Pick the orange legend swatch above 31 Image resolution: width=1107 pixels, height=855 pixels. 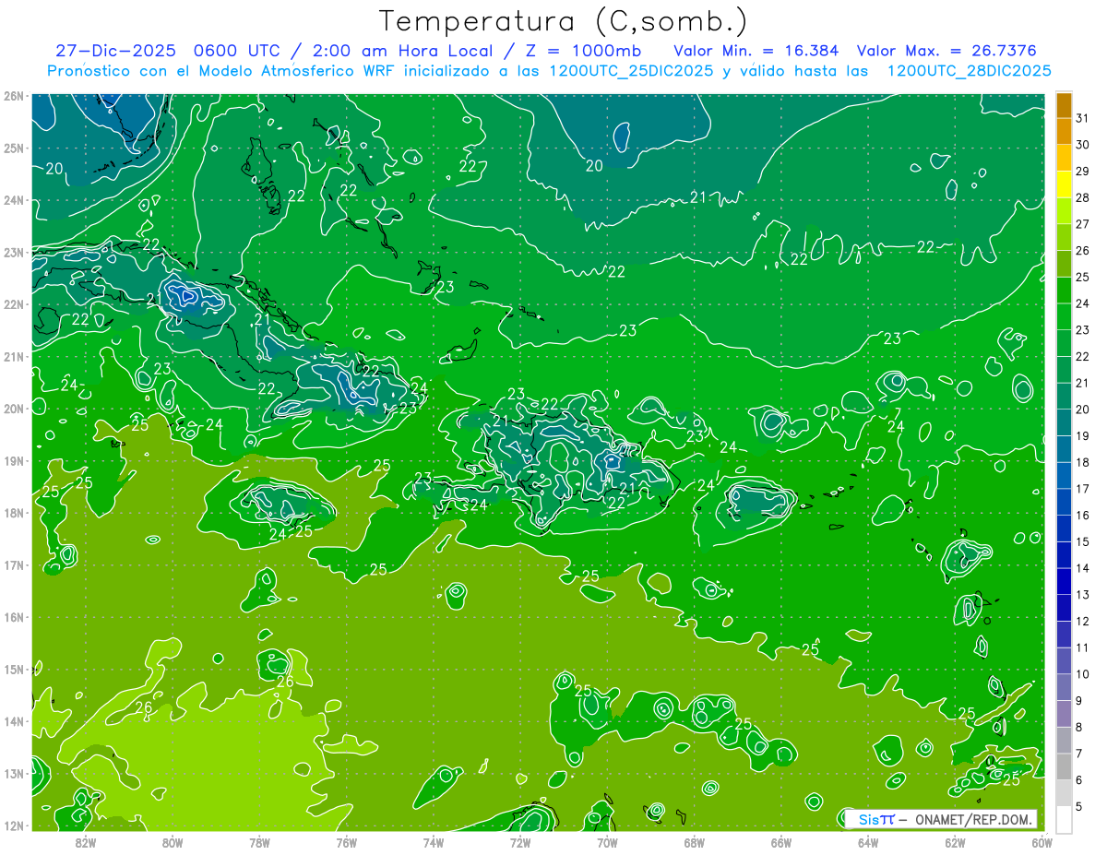click(x=1064, y=104)
